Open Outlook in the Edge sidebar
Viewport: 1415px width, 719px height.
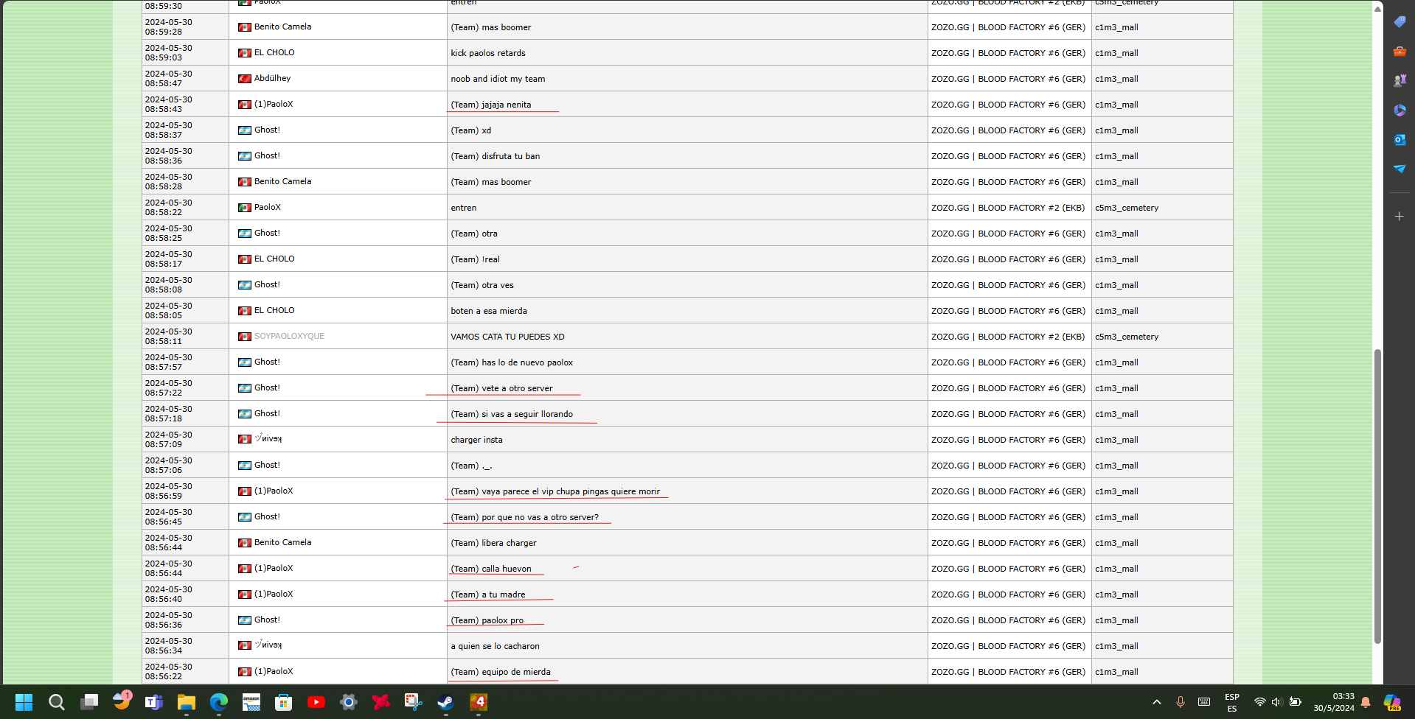(x=1399, y=139)
